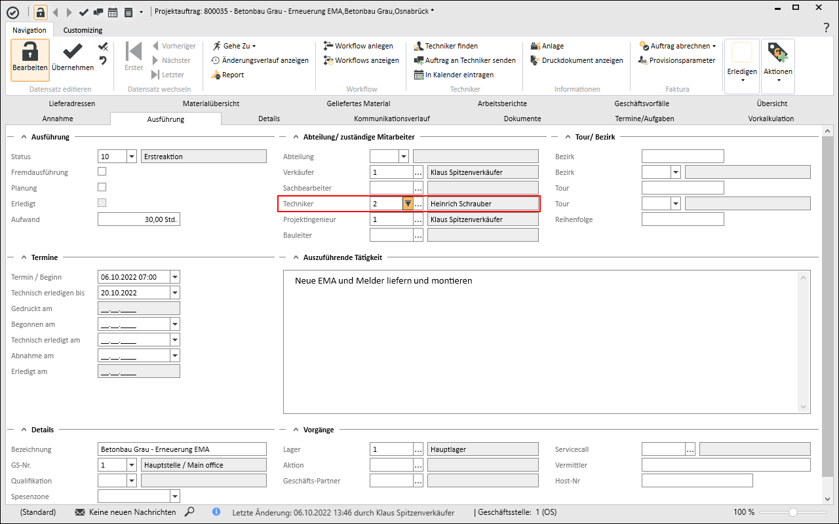Toggle the Fremdausführung checkbox
Image resolution: width=839 pixels, height=524 pixels.
pos(102,172)
